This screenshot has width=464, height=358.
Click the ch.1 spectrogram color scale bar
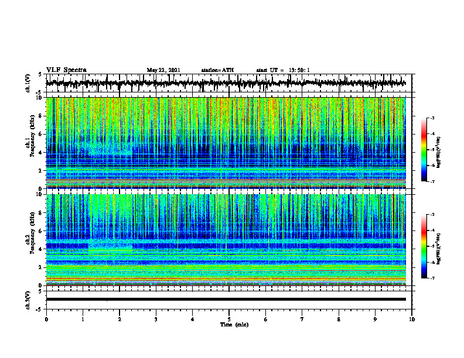424,150
